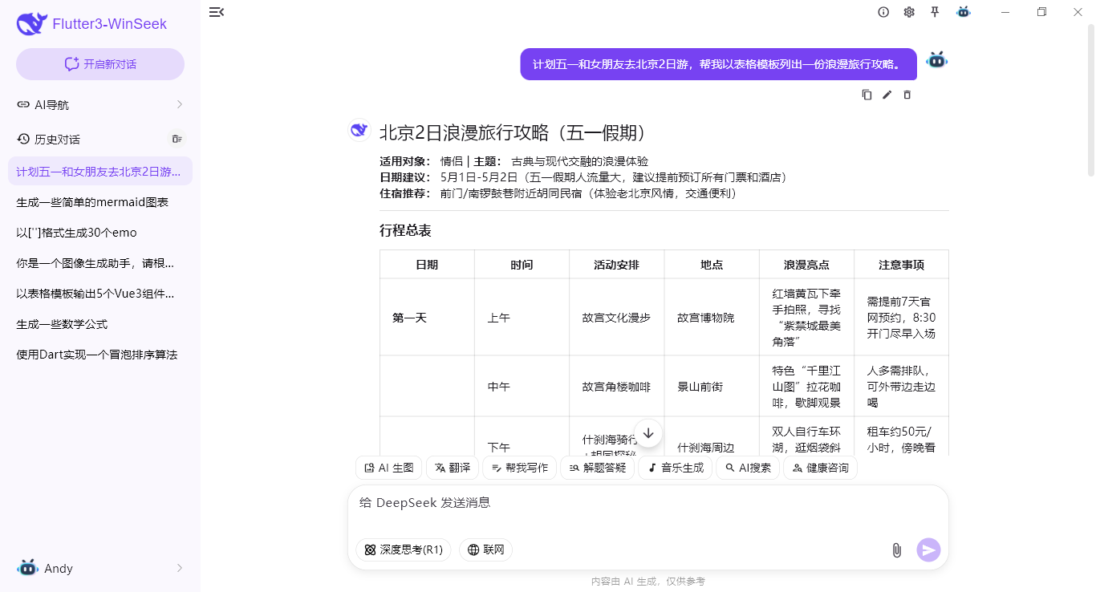Collapse the sidebar with the panel toggle
The width and height of the screenshot is (1096, 592).
click(216, 12)
